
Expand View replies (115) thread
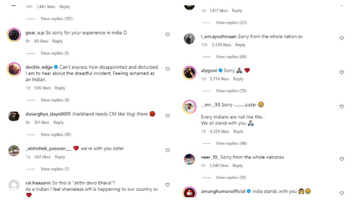[56, 19]
